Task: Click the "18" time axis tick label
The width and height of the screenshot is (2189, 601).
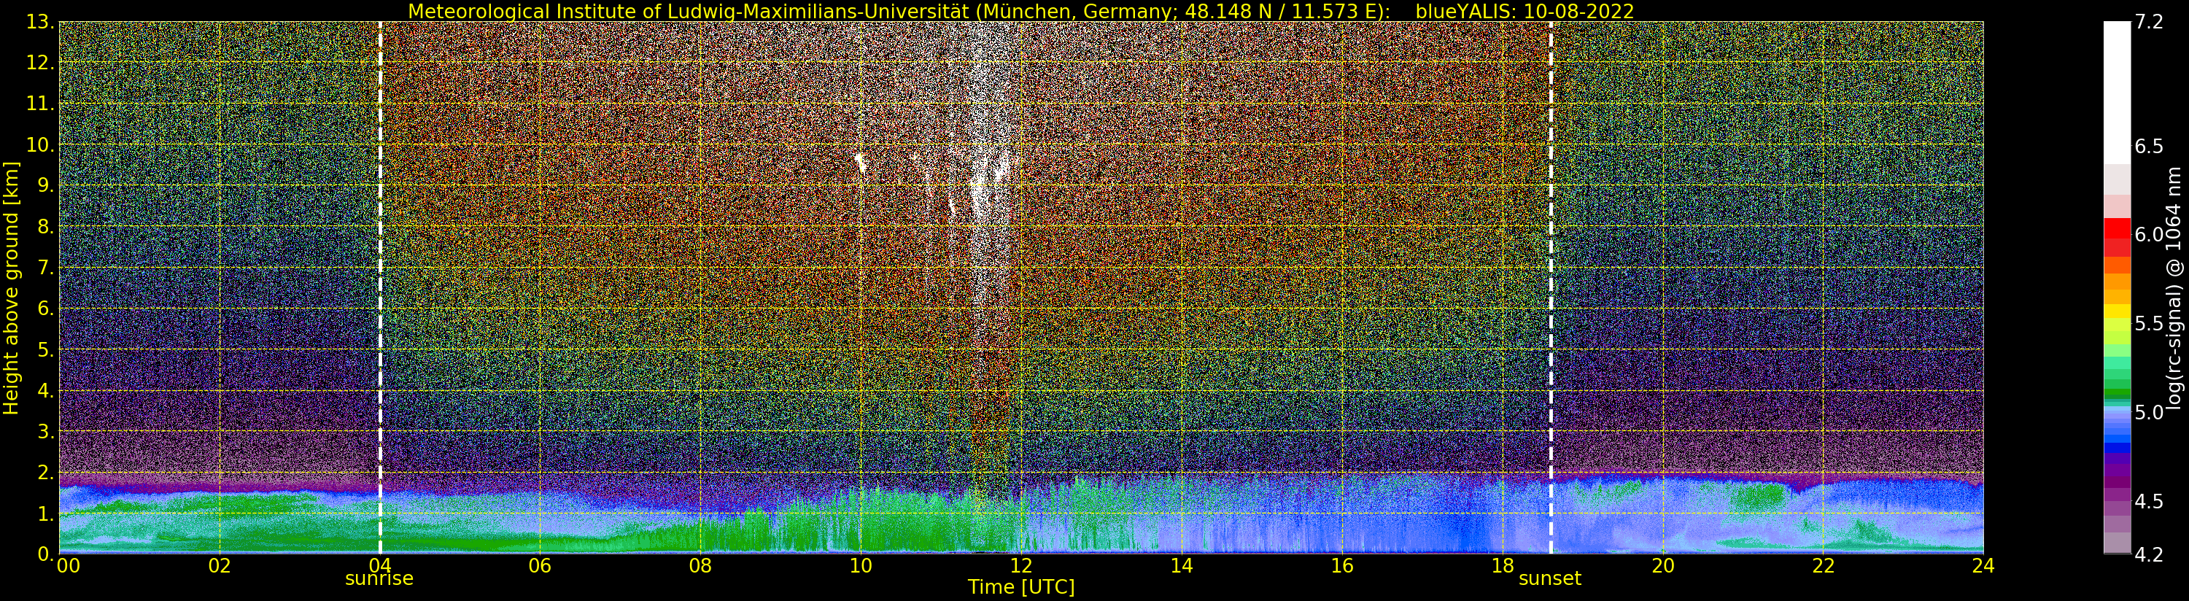Action: tap(1502, 566)
